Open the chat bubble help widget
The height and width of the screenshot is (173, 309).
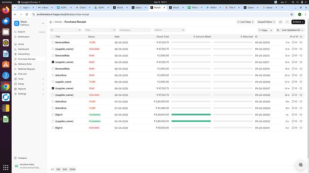[300, 165]
